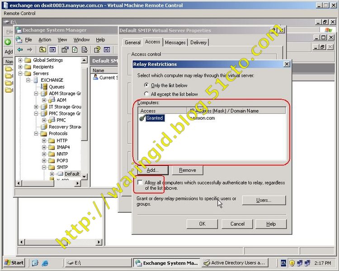Screen dimensions: 339x271
Task: Click the Refresh toolbar icon
Action: [x=75, y=50]
